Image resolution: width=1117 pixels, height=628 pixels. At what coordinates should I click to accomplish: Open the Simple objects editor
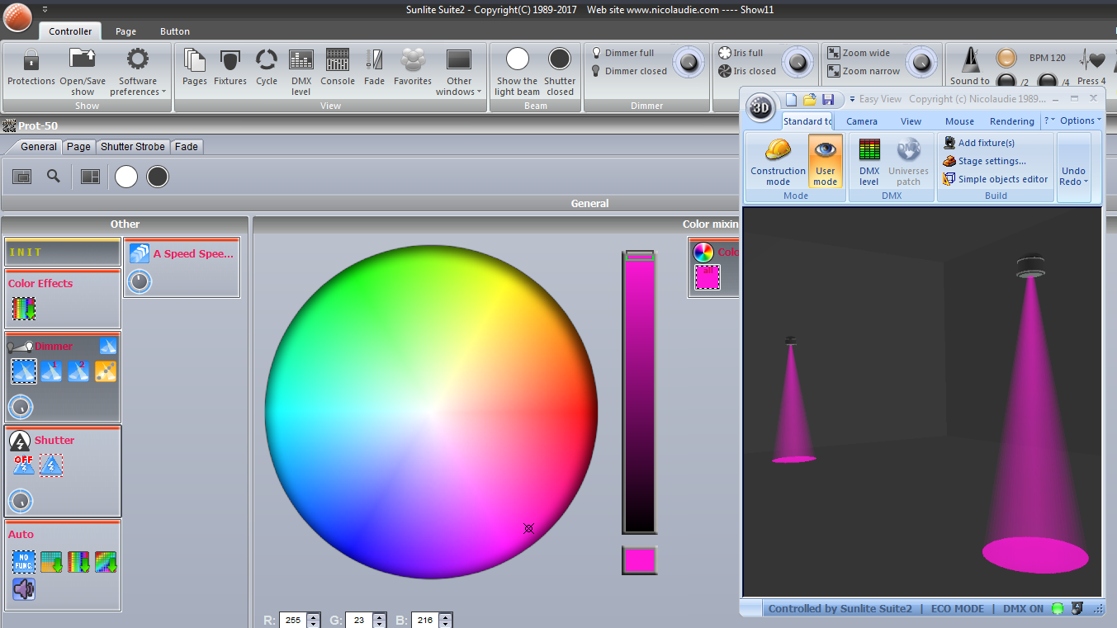pyautogui.click(x=996, y=179)
